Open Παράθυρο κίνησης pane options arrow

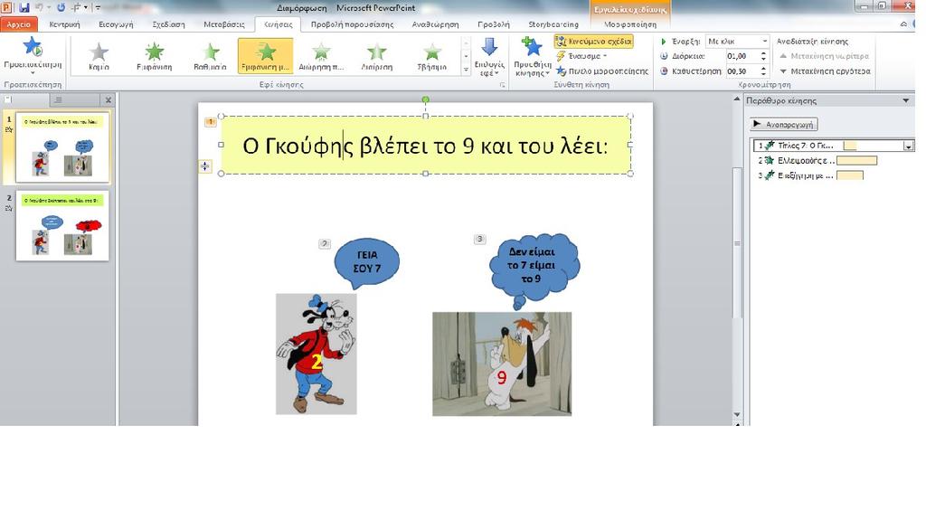pos(906,101)
